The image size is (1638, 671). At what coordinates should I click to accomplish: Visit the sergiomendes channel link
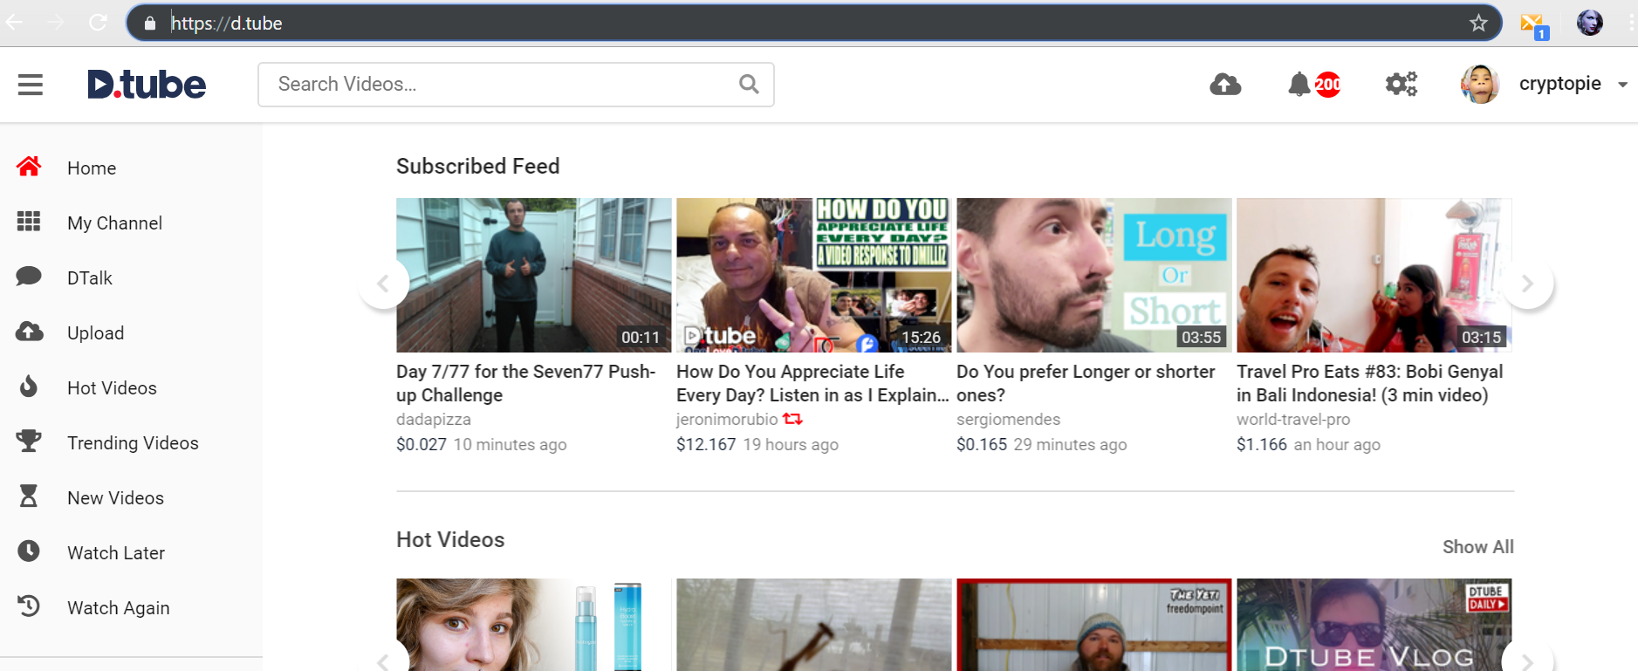tap(1008, 420)
